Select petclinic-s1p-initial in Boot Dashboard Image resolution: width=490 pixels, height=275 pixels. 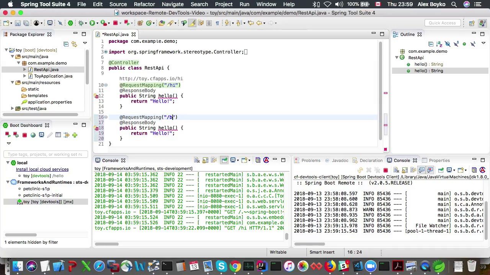(x=42, y=195)
